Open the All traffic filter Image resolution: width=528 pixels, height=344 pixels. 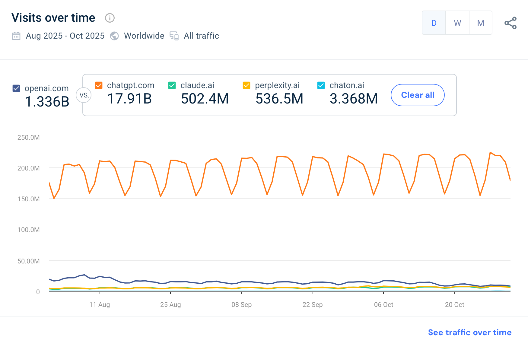click(x=201, y=36)
